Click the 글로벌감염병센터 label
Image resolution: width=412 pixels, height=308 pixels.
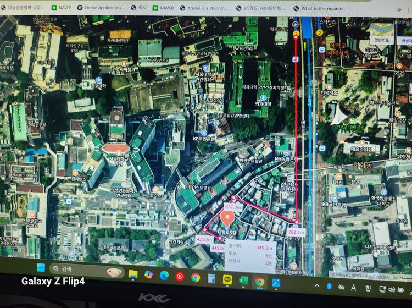coord(235,115)
